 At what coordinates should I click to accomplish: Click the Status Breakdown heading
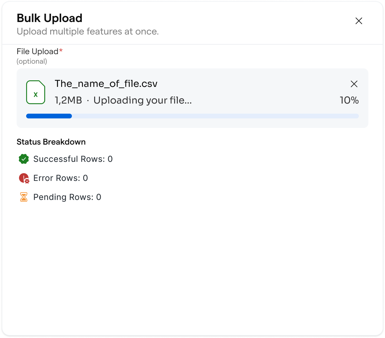(x=51, y=142)
